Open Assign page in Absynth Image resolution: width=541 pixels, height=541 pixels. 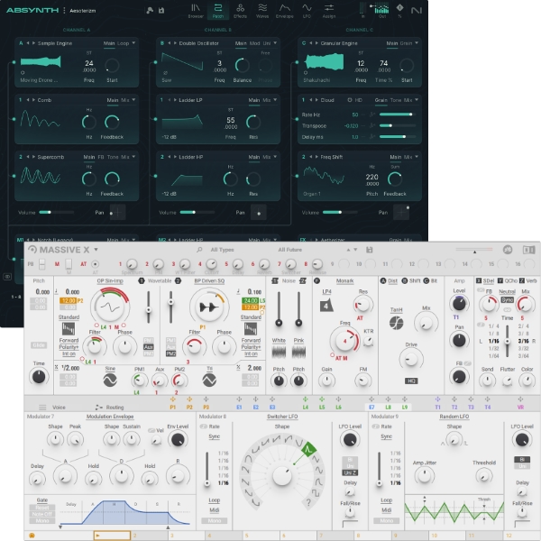pos(329,11)
